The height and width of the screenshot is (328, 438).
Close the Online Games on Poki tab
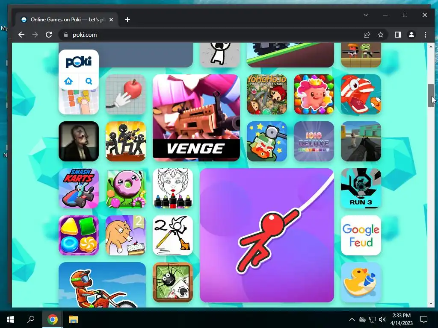111,20
